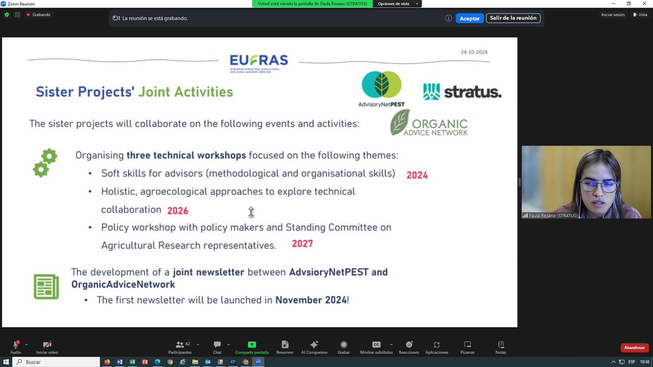The image size is (653, 367).
Task: Click the Grabar record icon
Action: coord(343,345)
